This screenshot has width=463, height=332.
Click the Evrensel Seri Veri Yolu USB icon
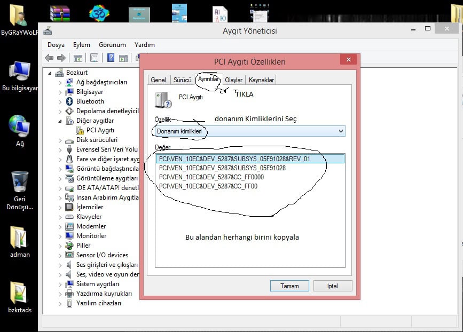point(69,149)
